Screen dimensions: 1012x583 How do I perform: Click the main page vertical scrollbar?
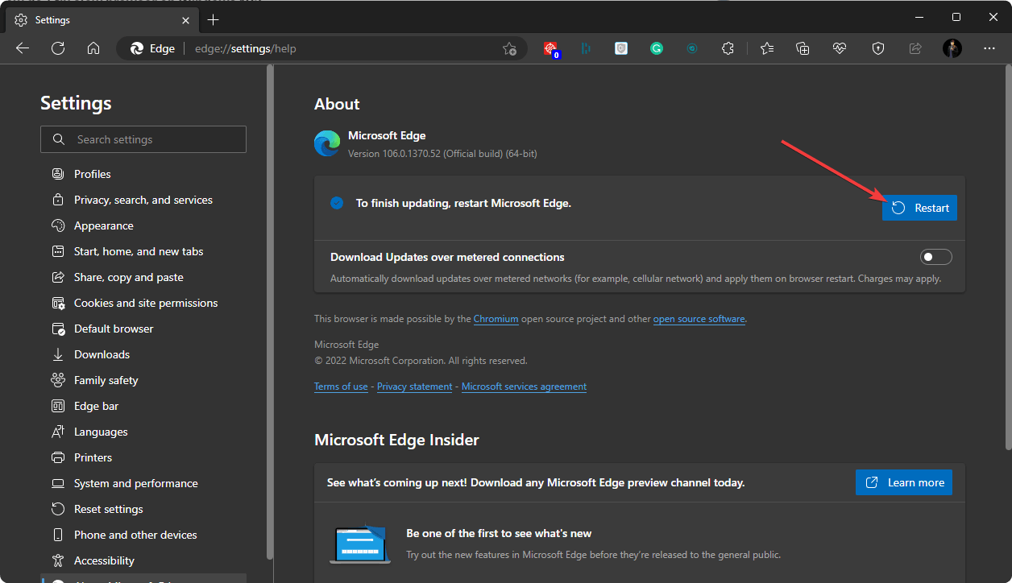coord(1008,258)
